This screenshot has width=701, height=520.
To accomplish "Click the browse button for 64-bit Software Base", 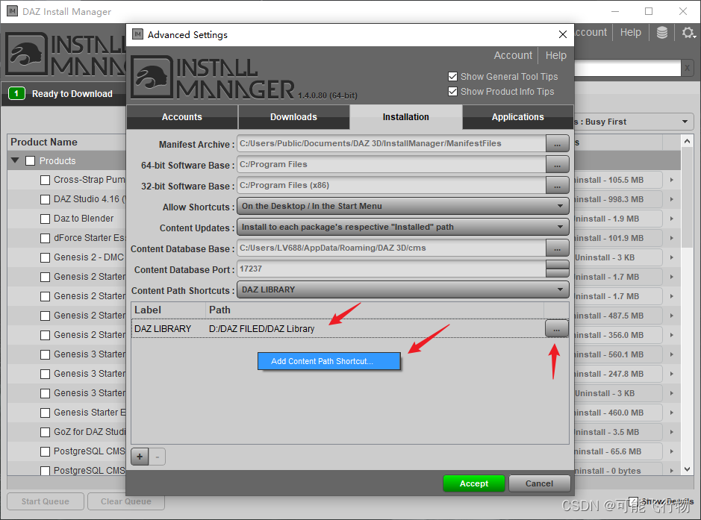I will point(557,165).
